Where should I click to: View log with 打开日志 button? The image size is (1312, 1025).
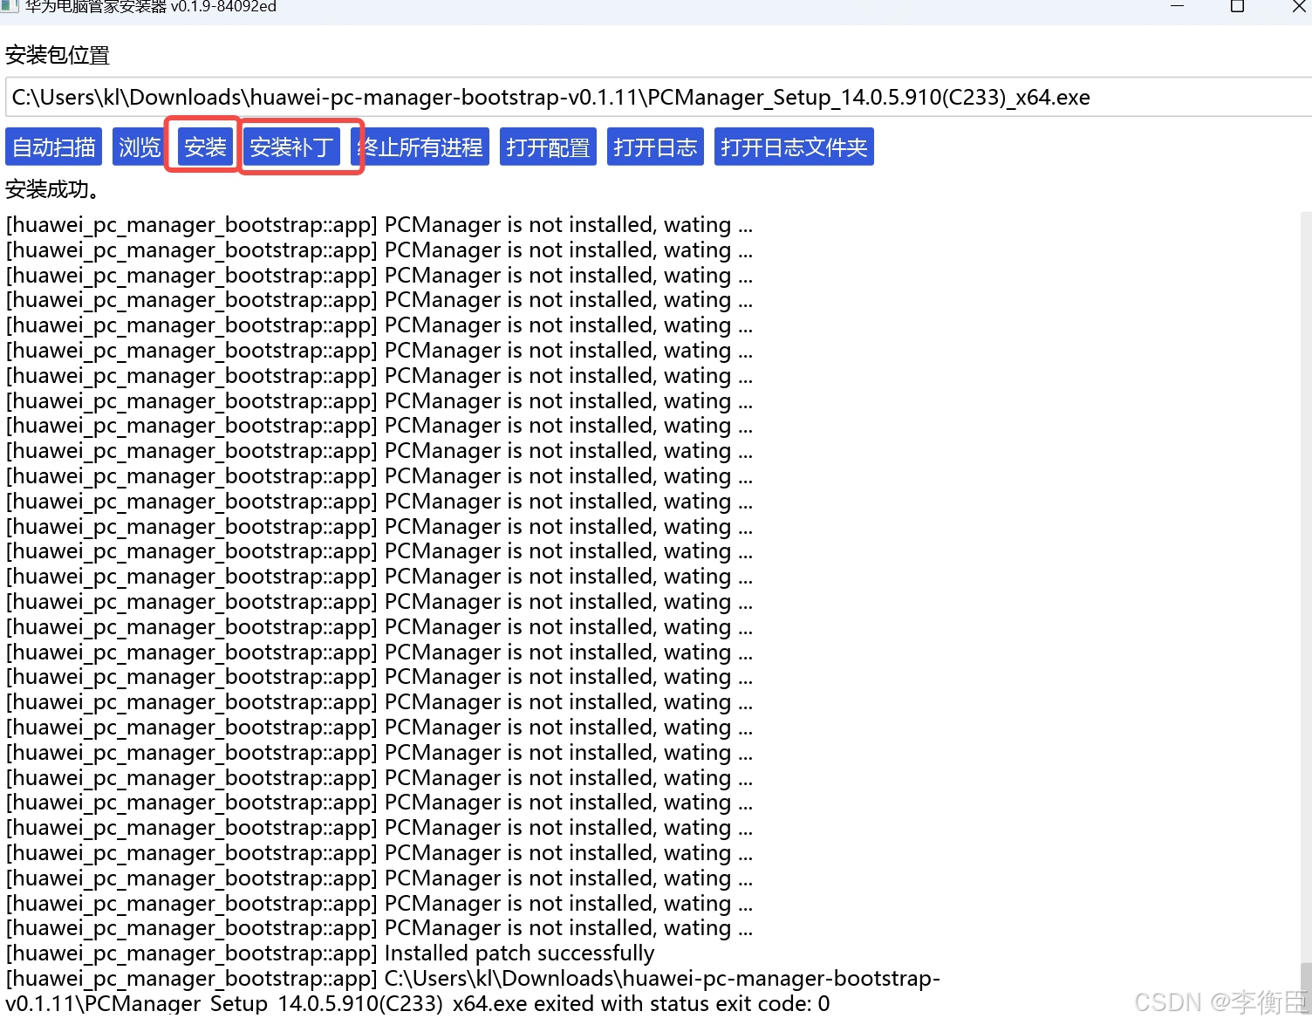[655, 147]
